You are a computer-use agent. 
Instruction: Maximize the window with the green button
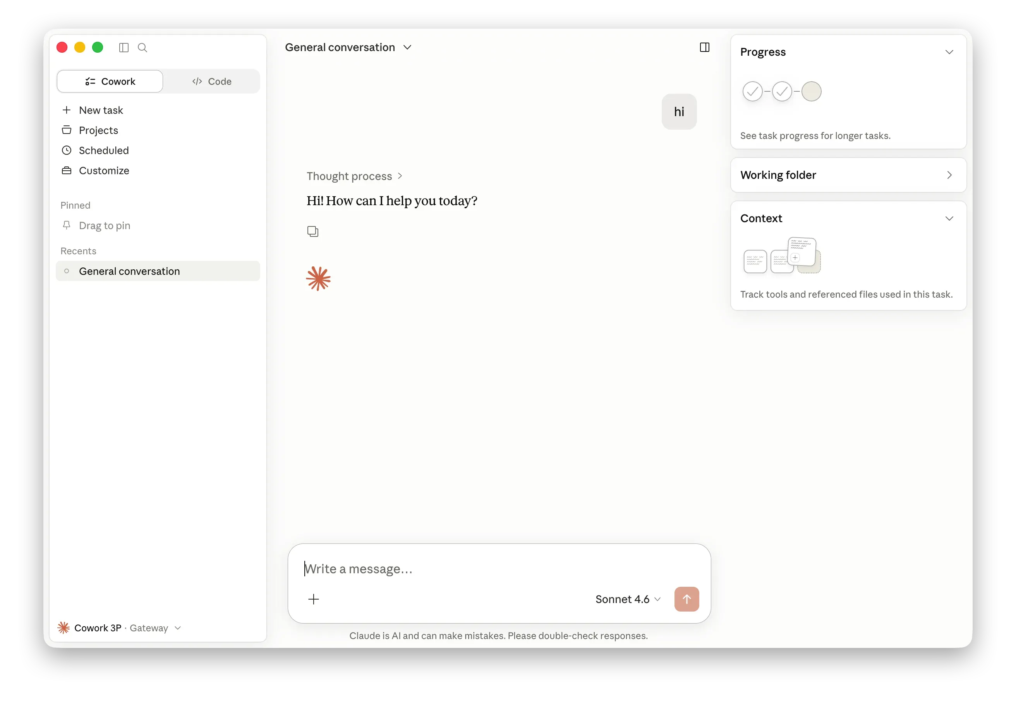click(97, 47)
